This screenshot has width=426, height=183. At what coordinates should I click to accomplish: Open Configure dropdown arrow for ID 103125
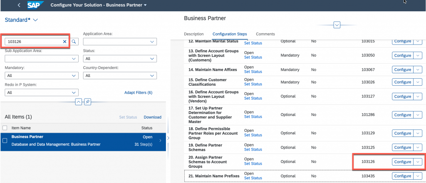tap(418, 147)
